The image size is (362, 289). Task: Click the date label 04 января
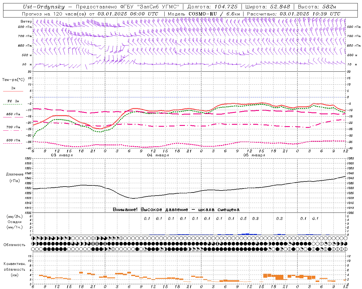158,155
